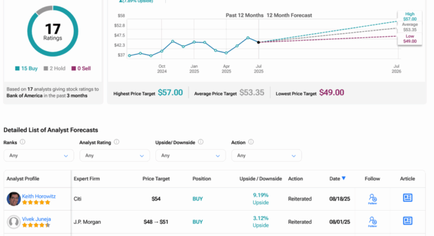Open the Upside/Downside dropdown filter
Image resolution: width=434 pixels, height=236 pixels.
point(191,155)
